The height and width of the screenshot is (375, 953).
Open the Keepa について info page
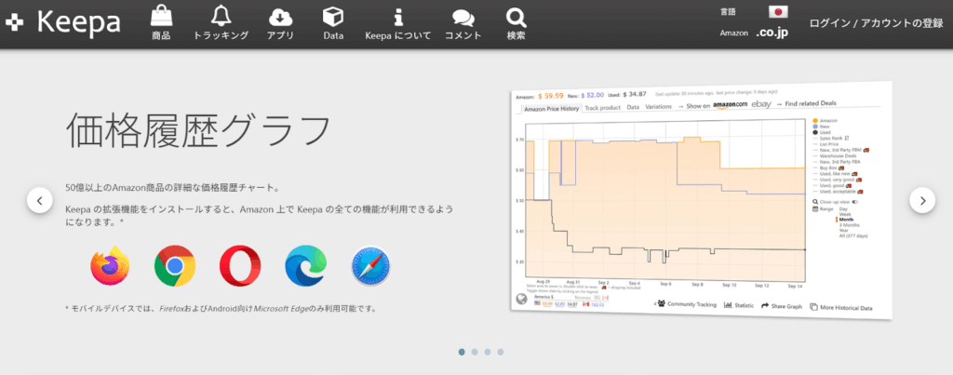click(398, 23)
